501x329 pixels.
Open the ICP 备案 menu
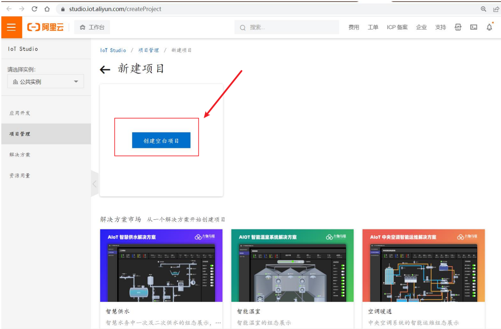tap(397, 27)
